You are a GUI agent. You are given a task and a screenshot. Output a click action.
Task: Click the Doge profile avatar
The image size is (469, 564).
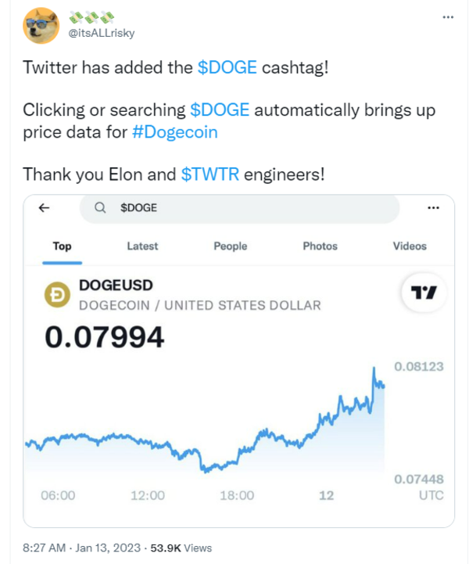[41, 24]
